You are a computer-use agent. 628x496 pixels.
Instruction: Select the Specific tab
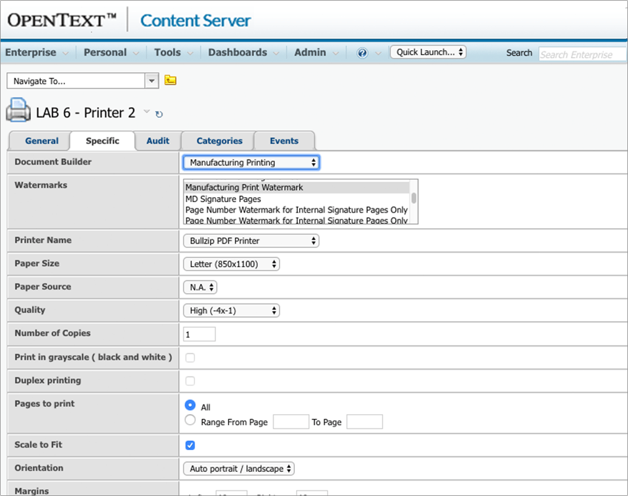pyautogui.click(x=103, y=141)
